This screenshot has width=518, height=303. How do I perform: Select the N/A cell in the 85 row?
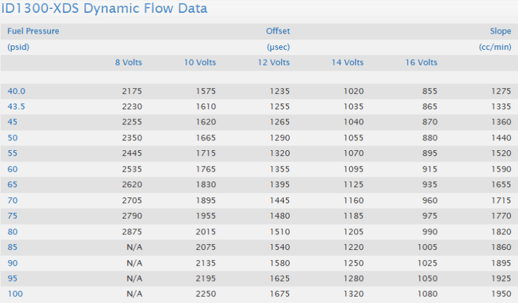[134, 247]
